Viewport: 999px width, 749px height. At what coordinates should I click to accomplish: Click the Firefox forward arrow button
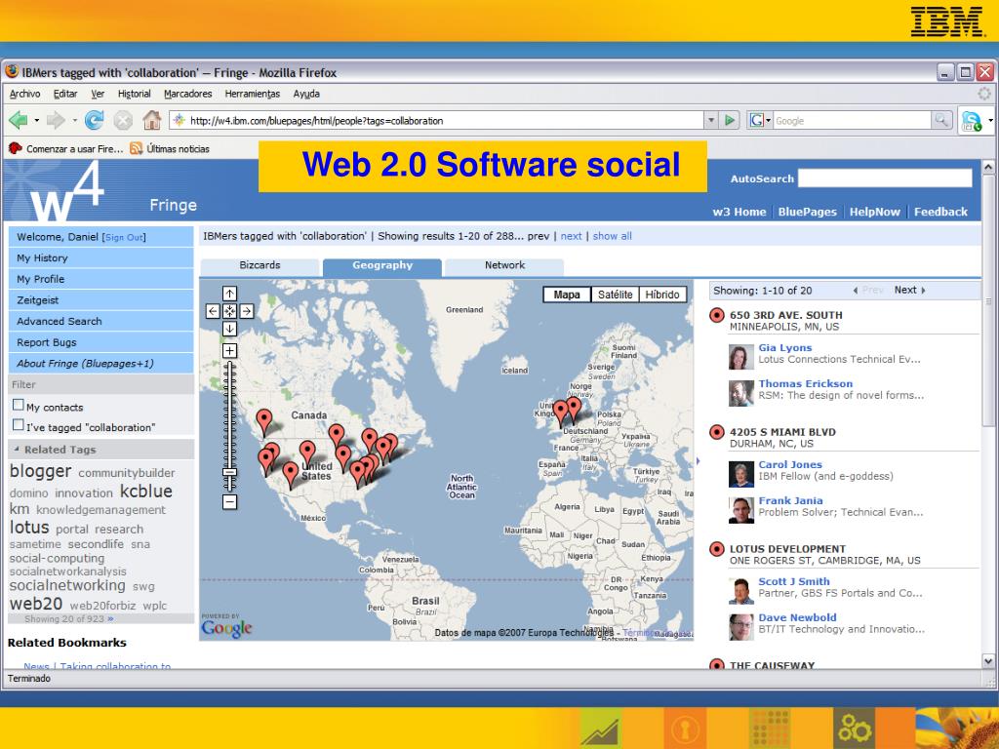pyautogui.click(x=56, y=120)
